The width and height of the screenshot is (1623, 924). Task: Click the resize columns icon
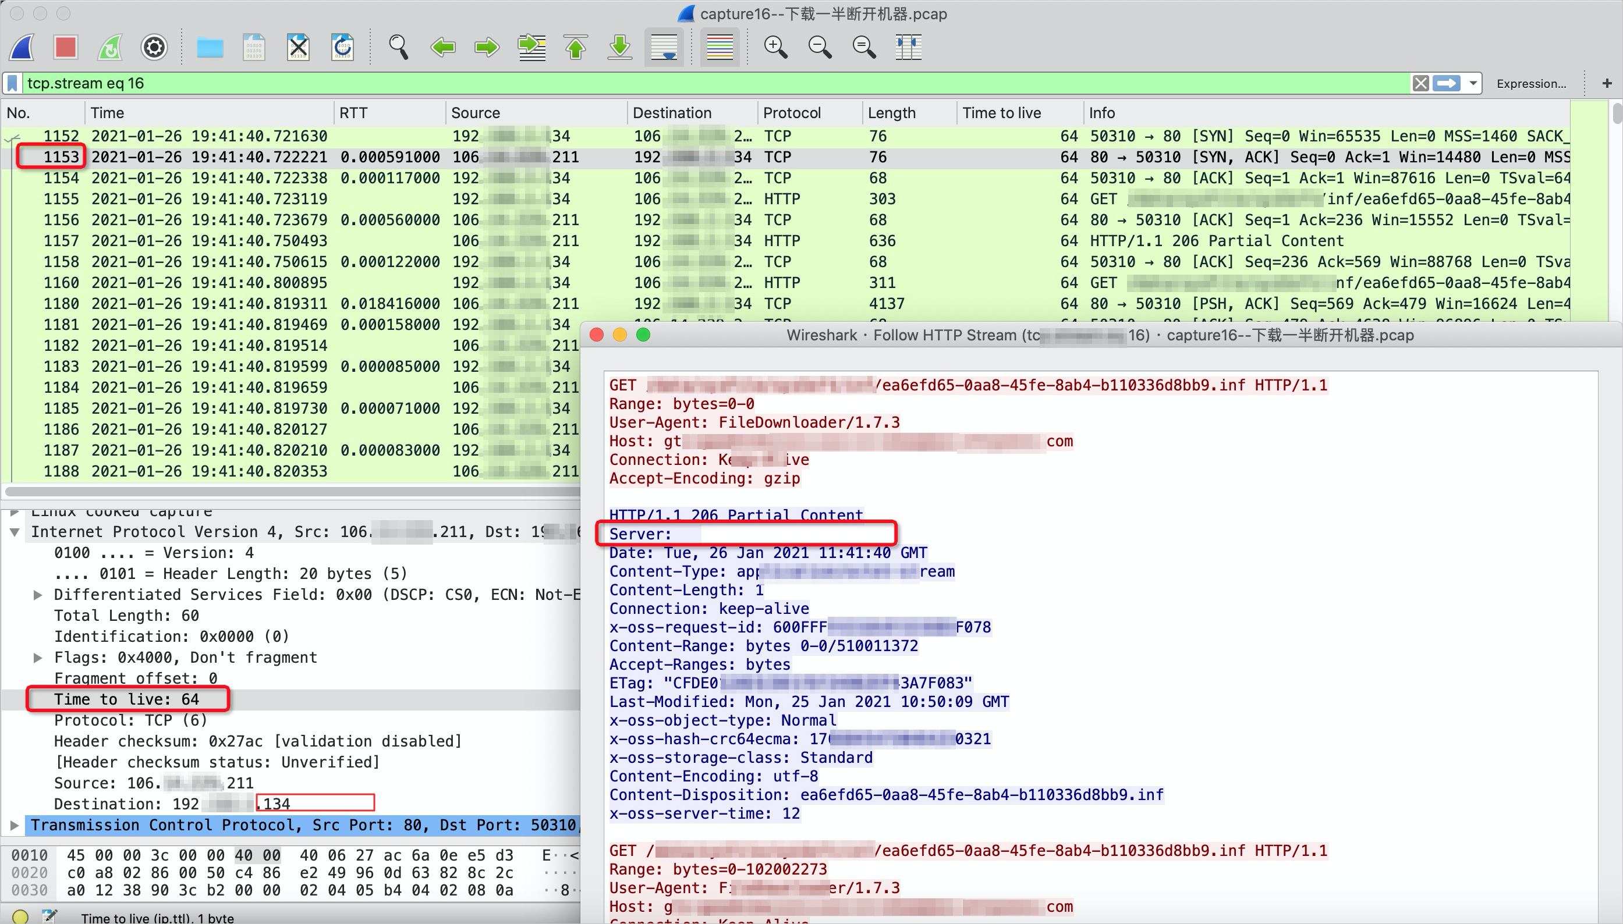tap(908, 47)
